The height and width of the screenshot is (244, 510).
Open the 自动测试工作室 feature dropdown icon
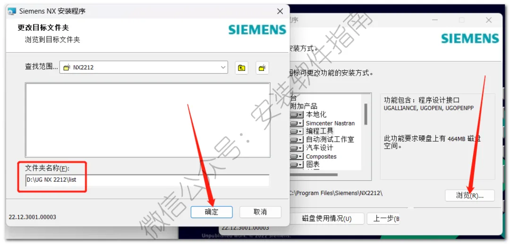(297, 140)
